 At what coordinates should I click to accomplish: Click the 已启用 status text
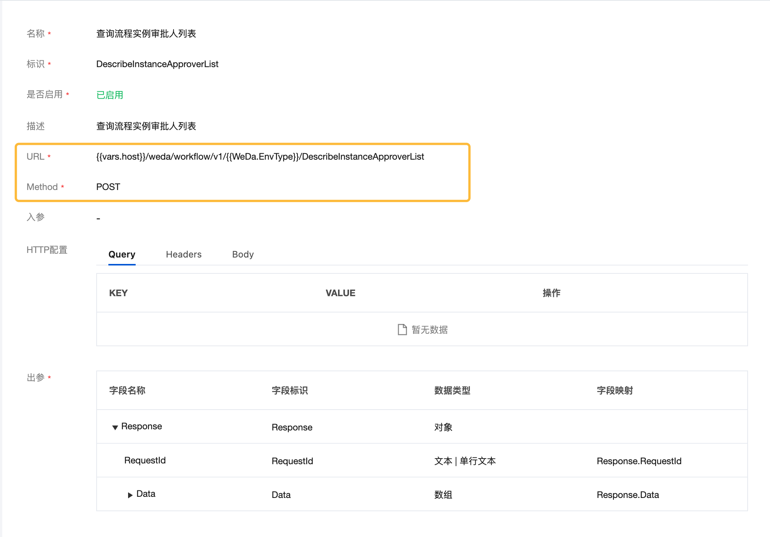110,95
